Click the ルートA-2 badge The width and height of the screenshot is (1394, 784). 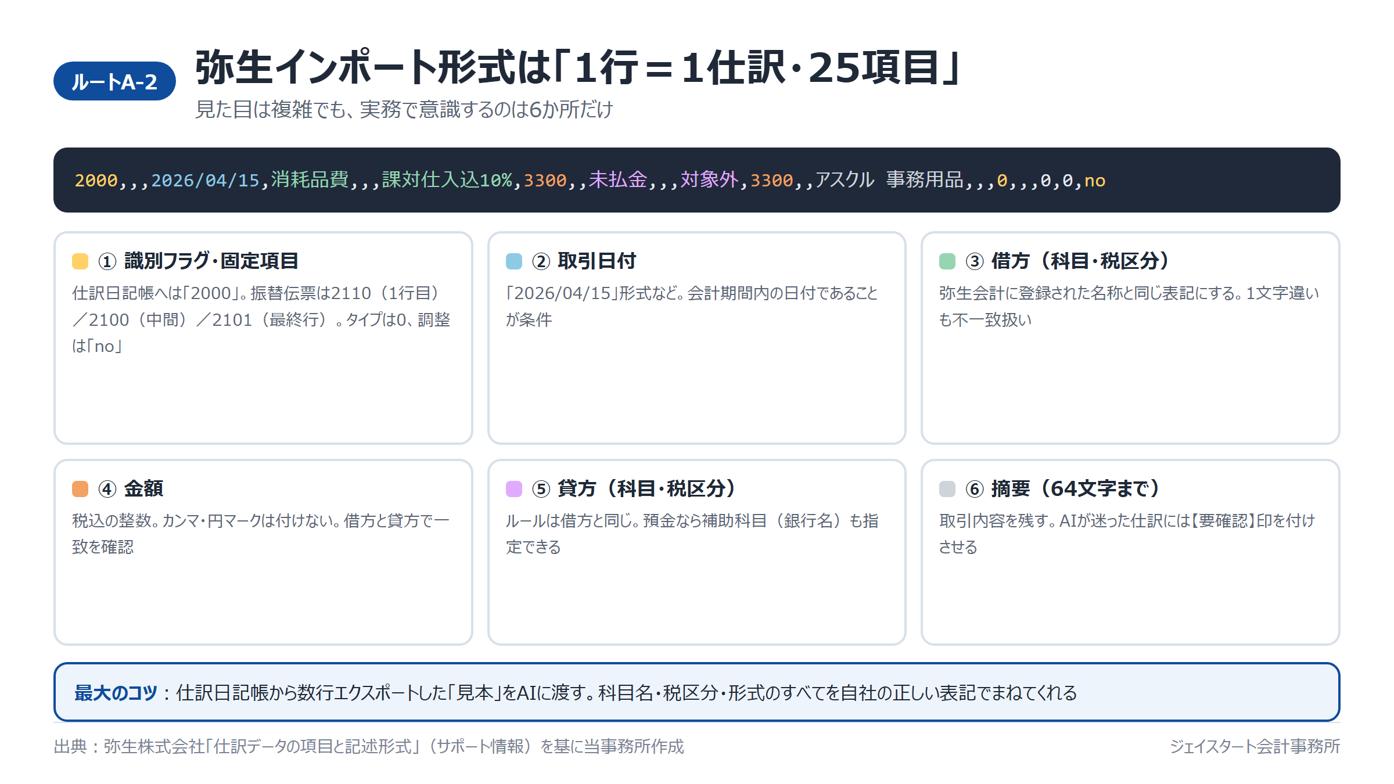114,81
